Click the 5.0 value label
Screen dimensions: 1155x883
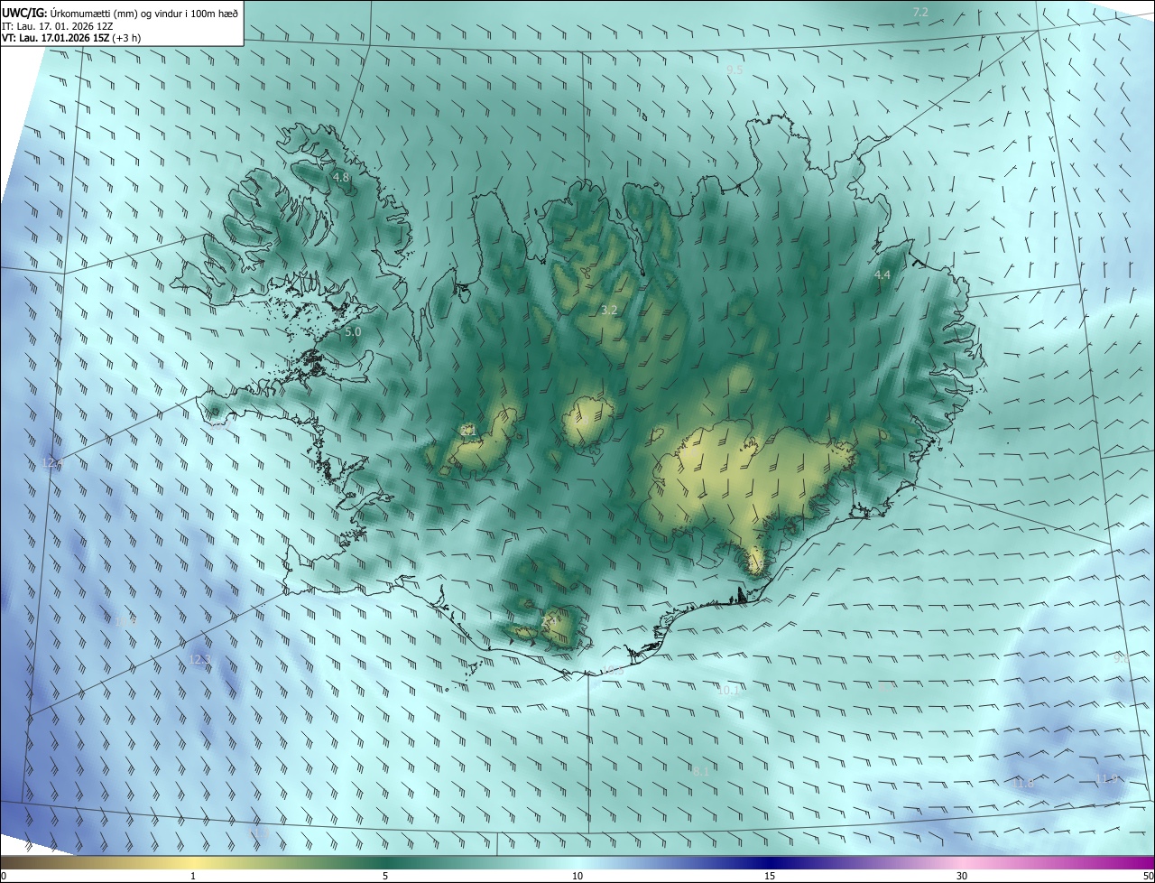click(353, 332)
